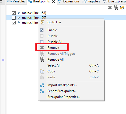Choose Import Breakpoints... menu entry
The height and width of the screenshot is (114, 126).
click(71, 85)
